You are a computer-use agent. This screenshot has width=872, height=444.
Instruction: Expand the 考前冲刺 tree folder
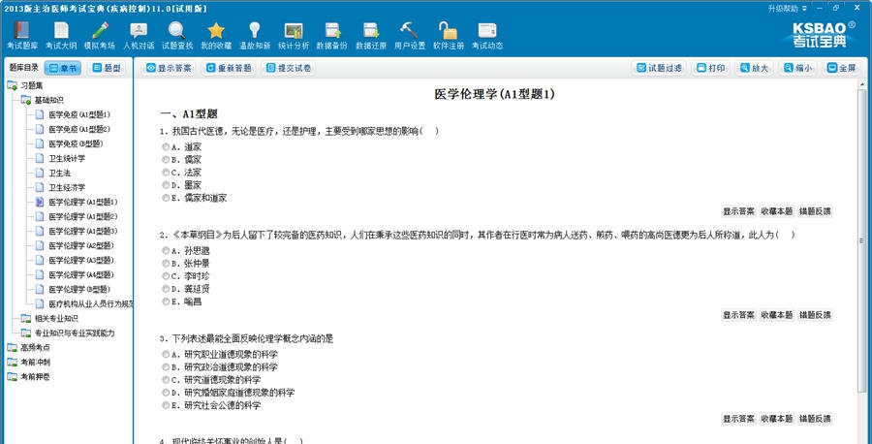(12, 362)
